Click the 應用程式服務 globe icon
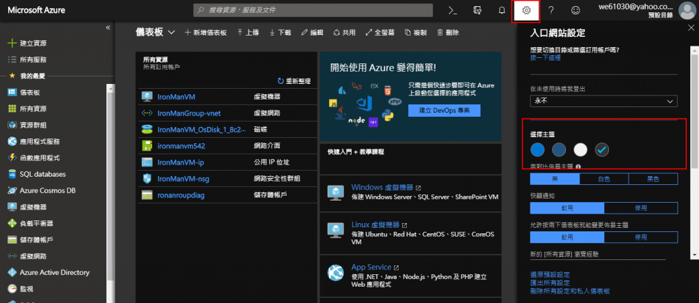This screenshot has width=699, height=303. click(x=12, y=141)
